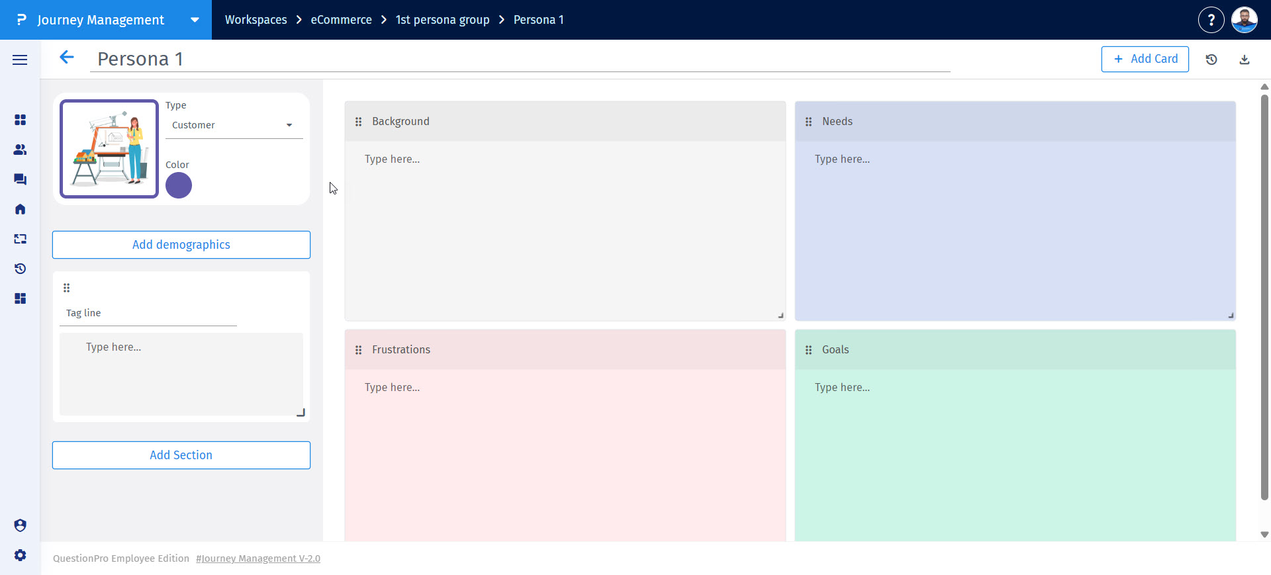Viewport: 1271px width, 575px height.
Task: Open the journey map icon in sidebar
Action: [x=21, y=239]
